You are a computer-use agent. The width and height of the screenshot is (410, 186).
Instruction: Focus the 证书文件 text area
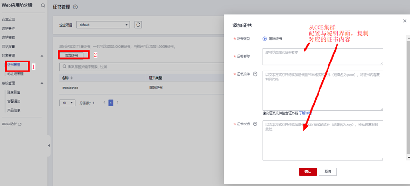323,90
